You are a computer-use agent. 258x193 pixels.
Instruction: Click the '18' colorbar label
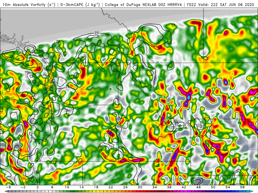click(x=96, y=187)
